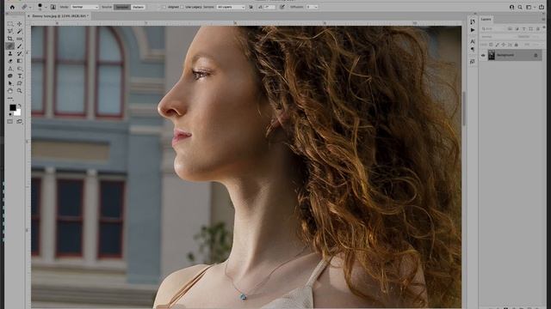Image resolution: width=551 pixels, height=309 pixels.
Task: Filter layers by shape layers
Action: [531, 28]
